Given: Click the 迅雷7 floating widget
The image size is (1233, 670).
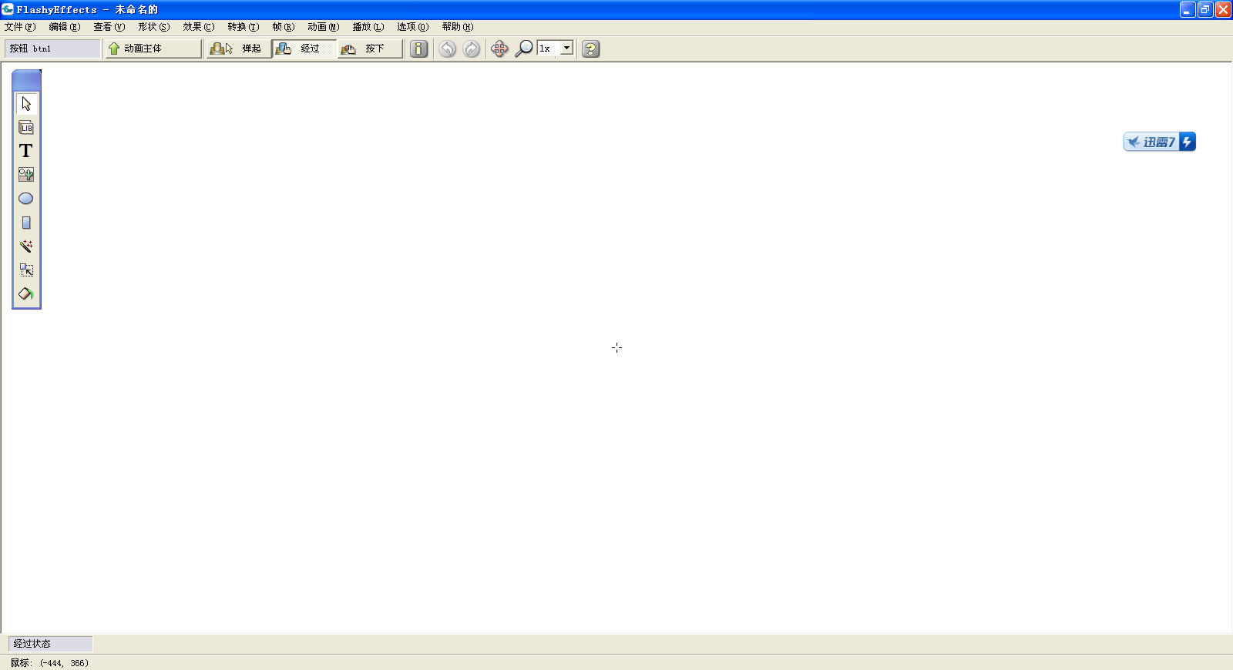Looking at the screenshot, I should click(1160, 142).
